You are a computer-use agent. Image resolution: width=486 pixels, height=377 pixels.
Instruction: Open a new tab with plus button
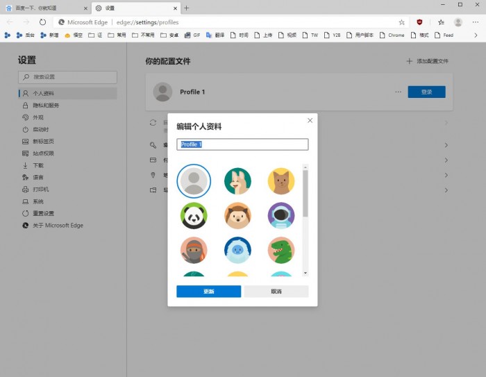[x=186, y=8]
